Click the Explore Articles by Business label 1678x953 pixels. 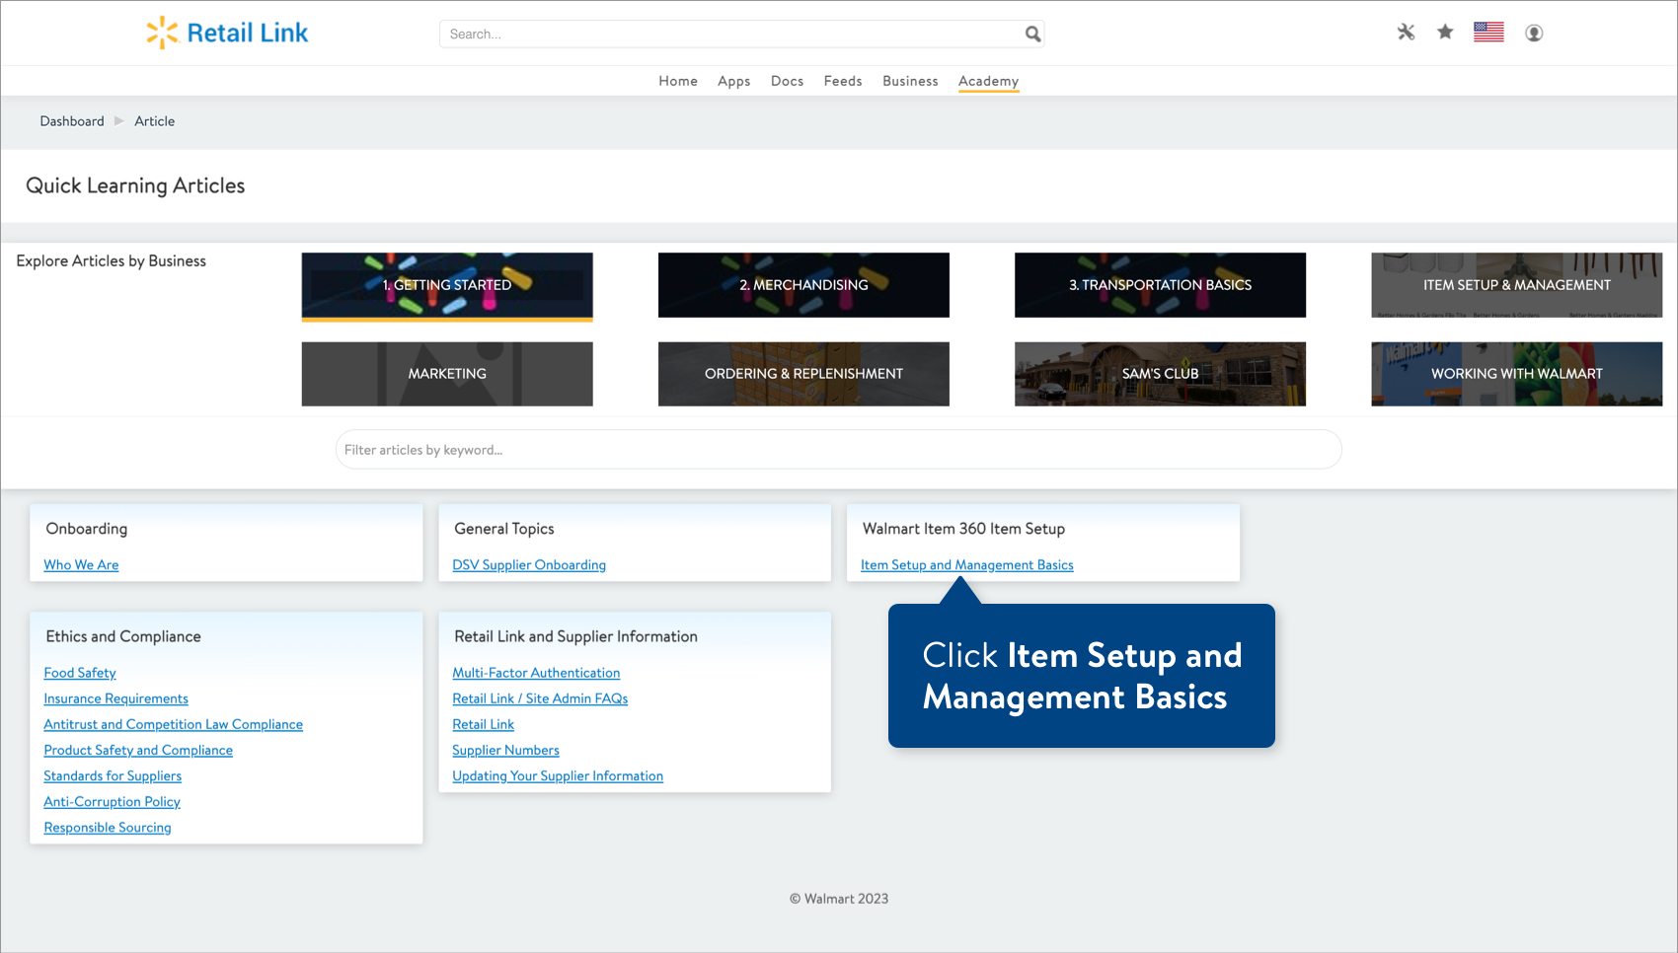112,260
